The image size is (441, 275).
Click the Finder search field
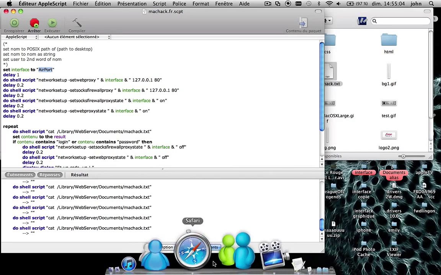[x=400, y=21]
